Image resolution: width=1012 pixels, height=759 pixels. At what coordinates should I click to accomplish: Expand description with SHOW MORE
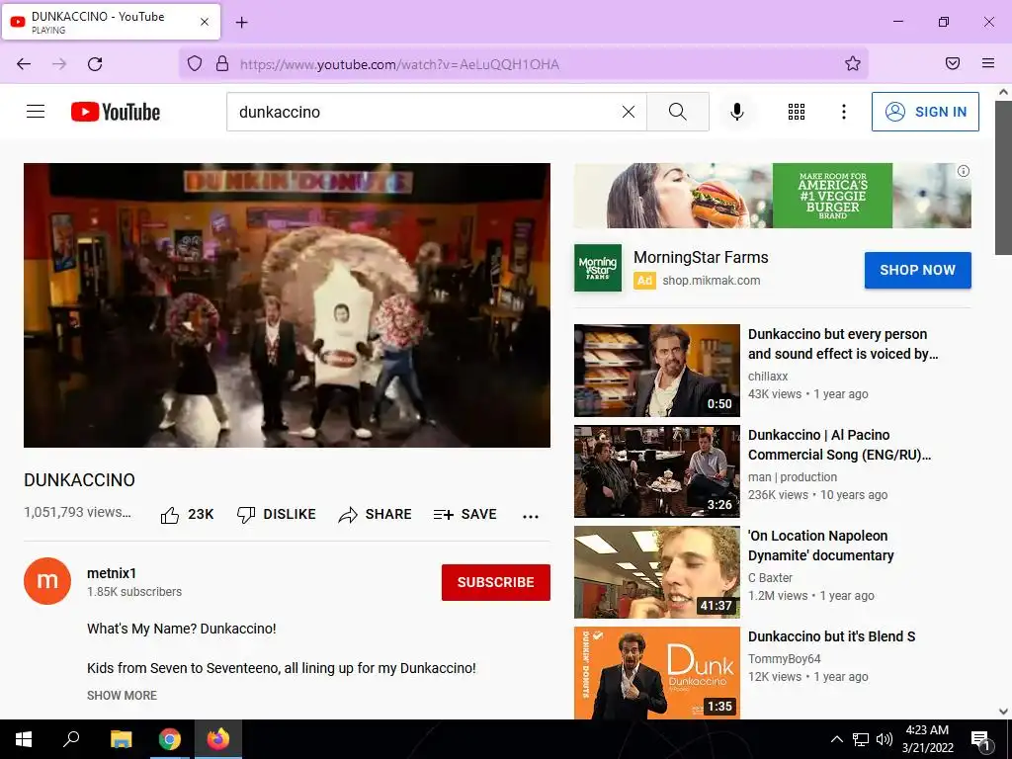(122, 695)
